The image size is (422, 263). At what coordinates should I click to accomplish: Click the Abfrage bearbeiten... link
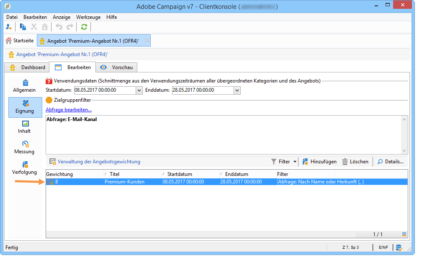(69, 110)
